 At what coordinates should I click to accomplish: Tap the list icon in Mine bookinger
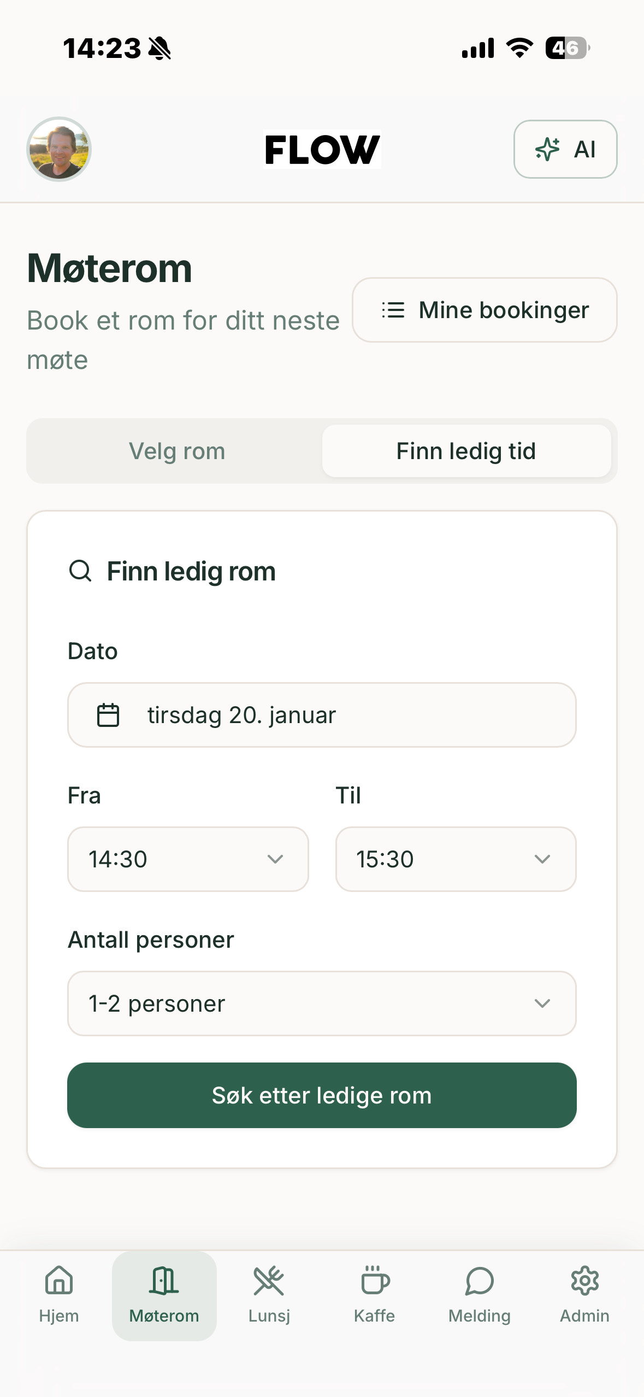point(393,310)
